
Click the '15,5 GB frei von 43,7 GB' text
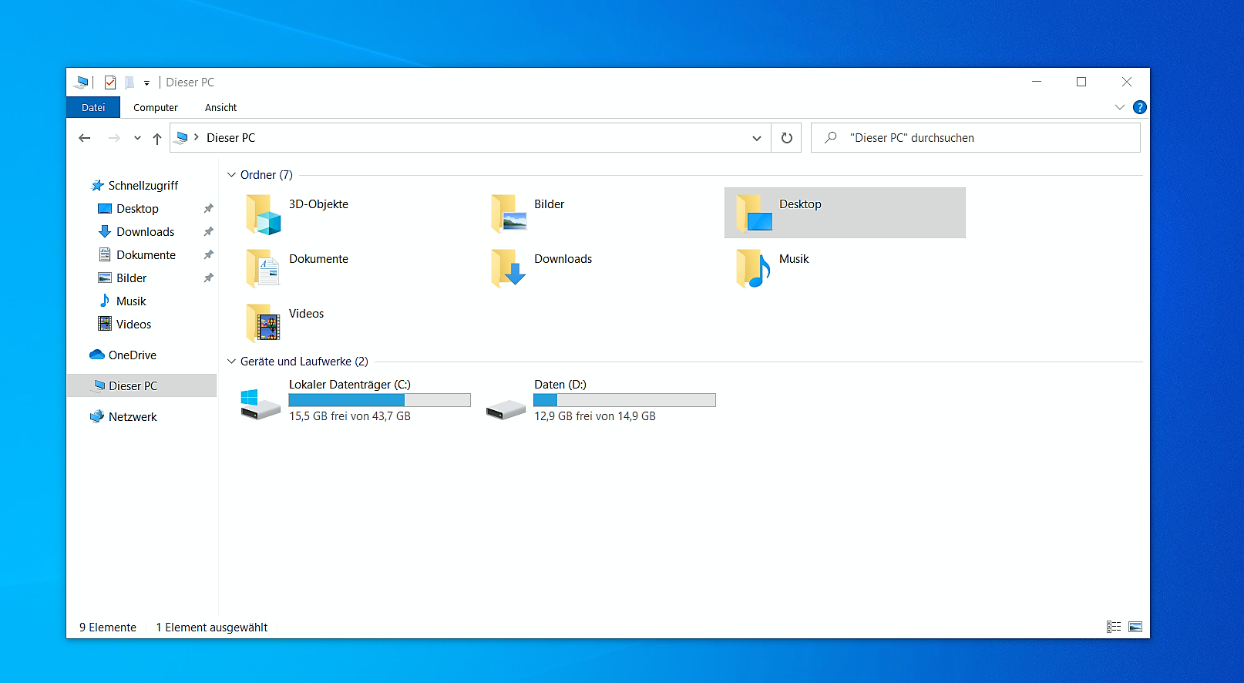[x=350, y=416]
